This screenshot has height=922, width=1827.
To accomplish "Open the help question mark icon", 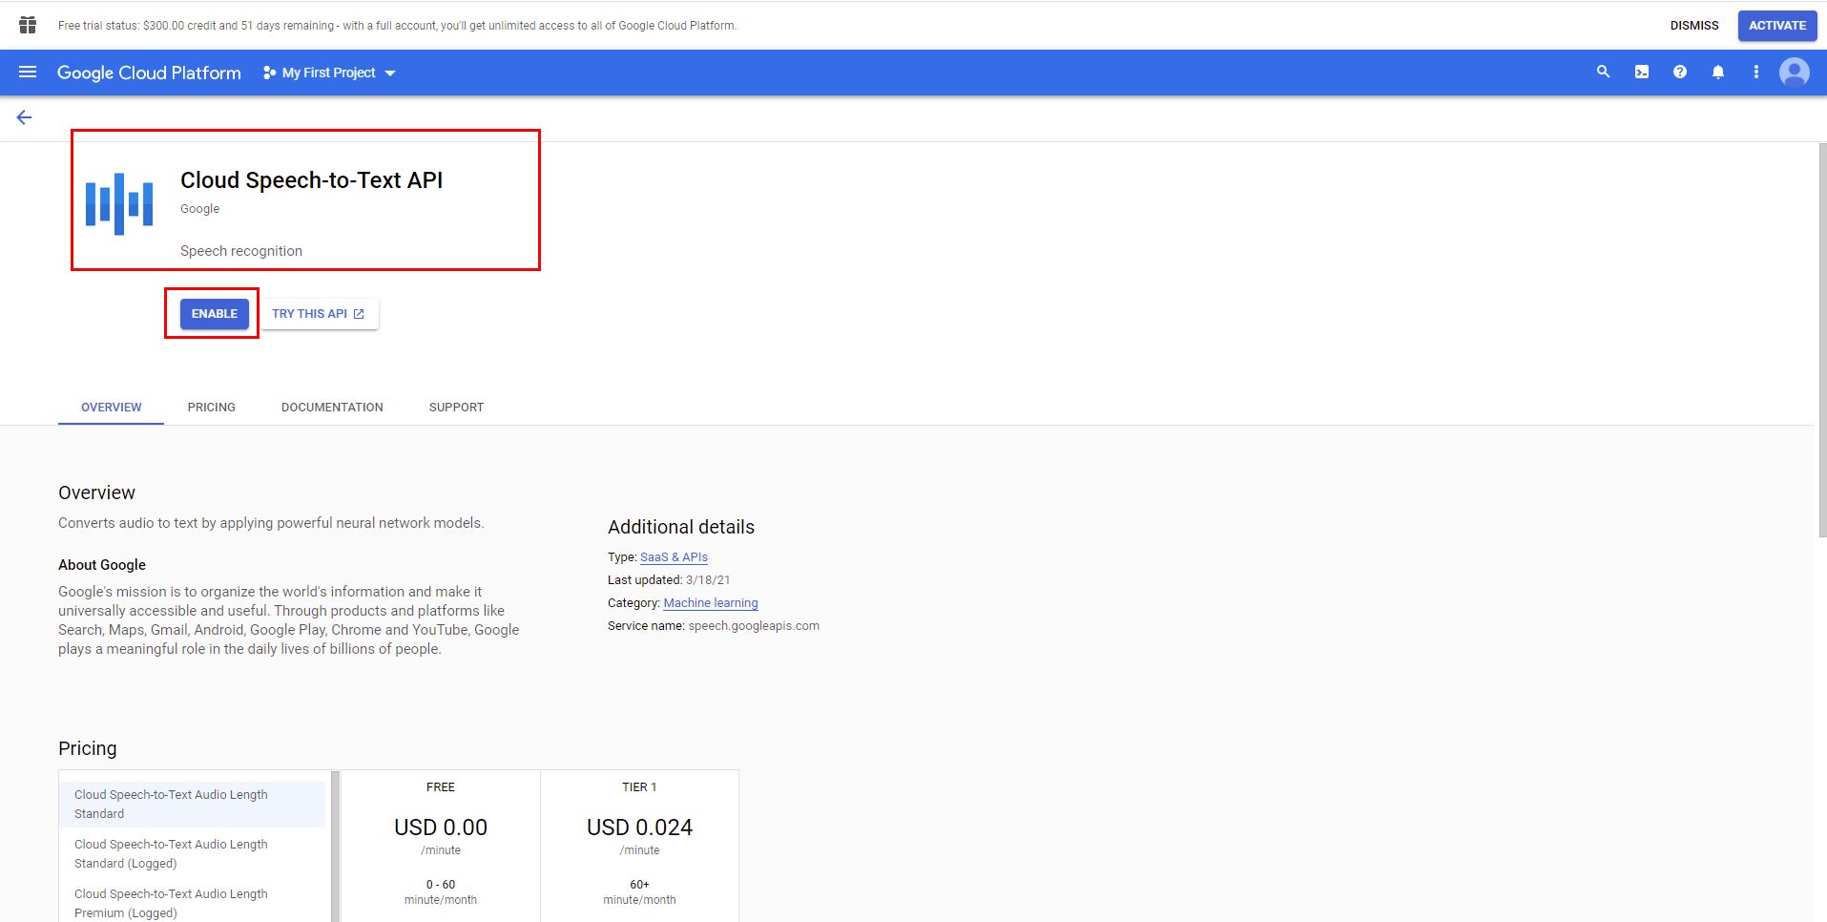I will (x=1679, y=73).
